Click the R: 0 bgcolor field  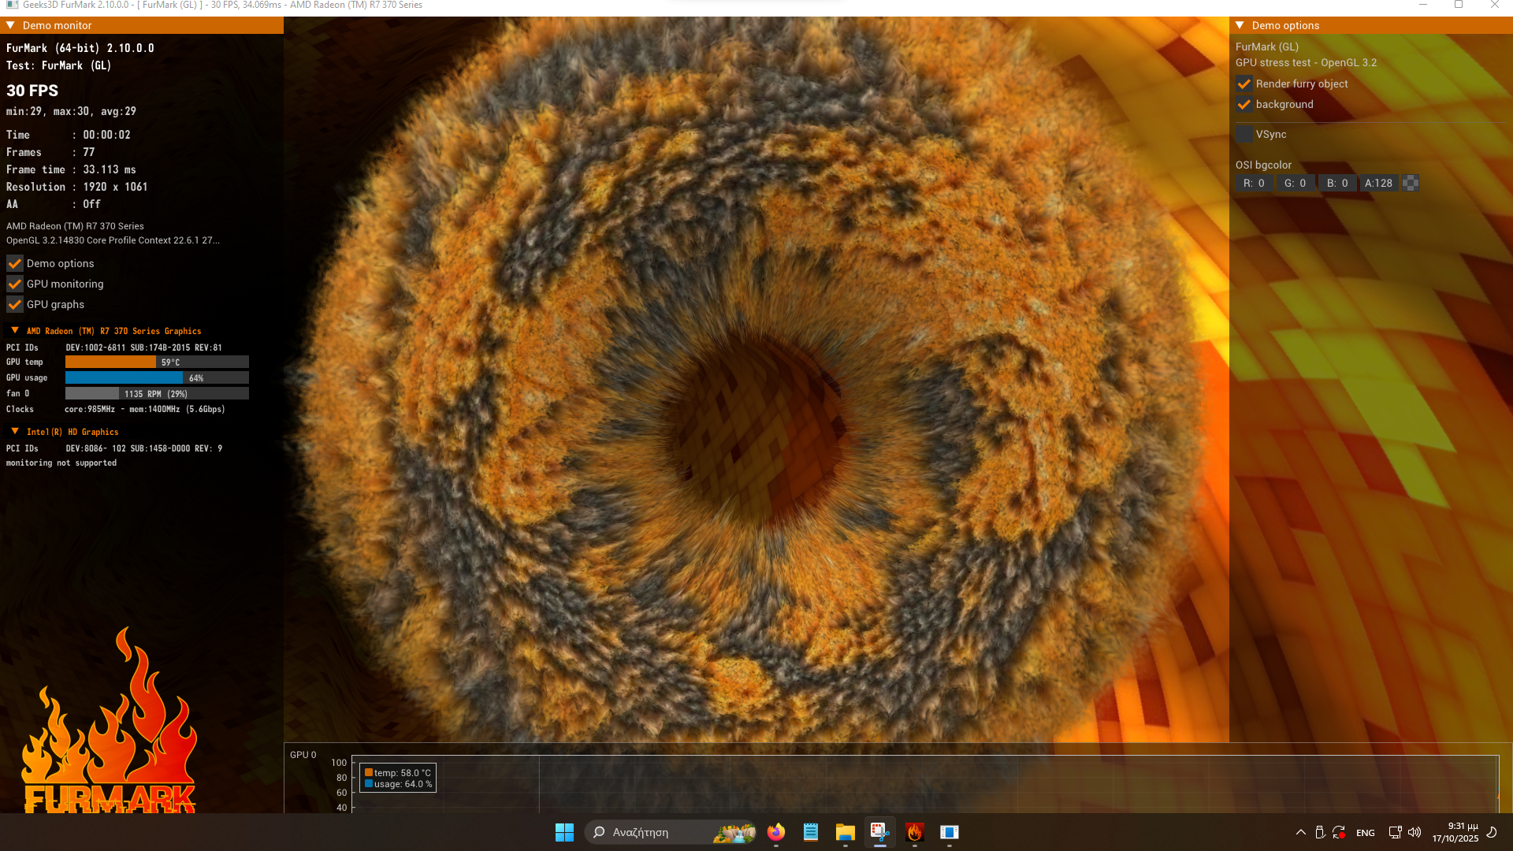click(1254, 183)
